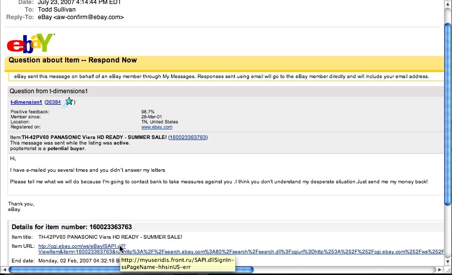
Task: Click the vertical scrollbar up arrow
Action: coord(447,5)
